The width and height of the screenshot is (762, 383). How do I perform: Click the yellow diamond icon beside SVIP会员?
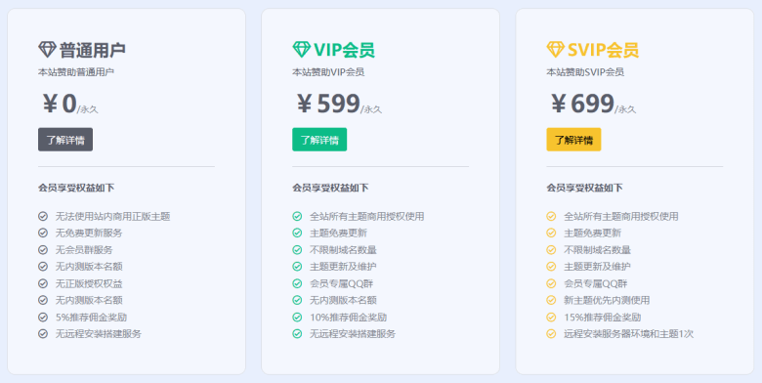556,49
